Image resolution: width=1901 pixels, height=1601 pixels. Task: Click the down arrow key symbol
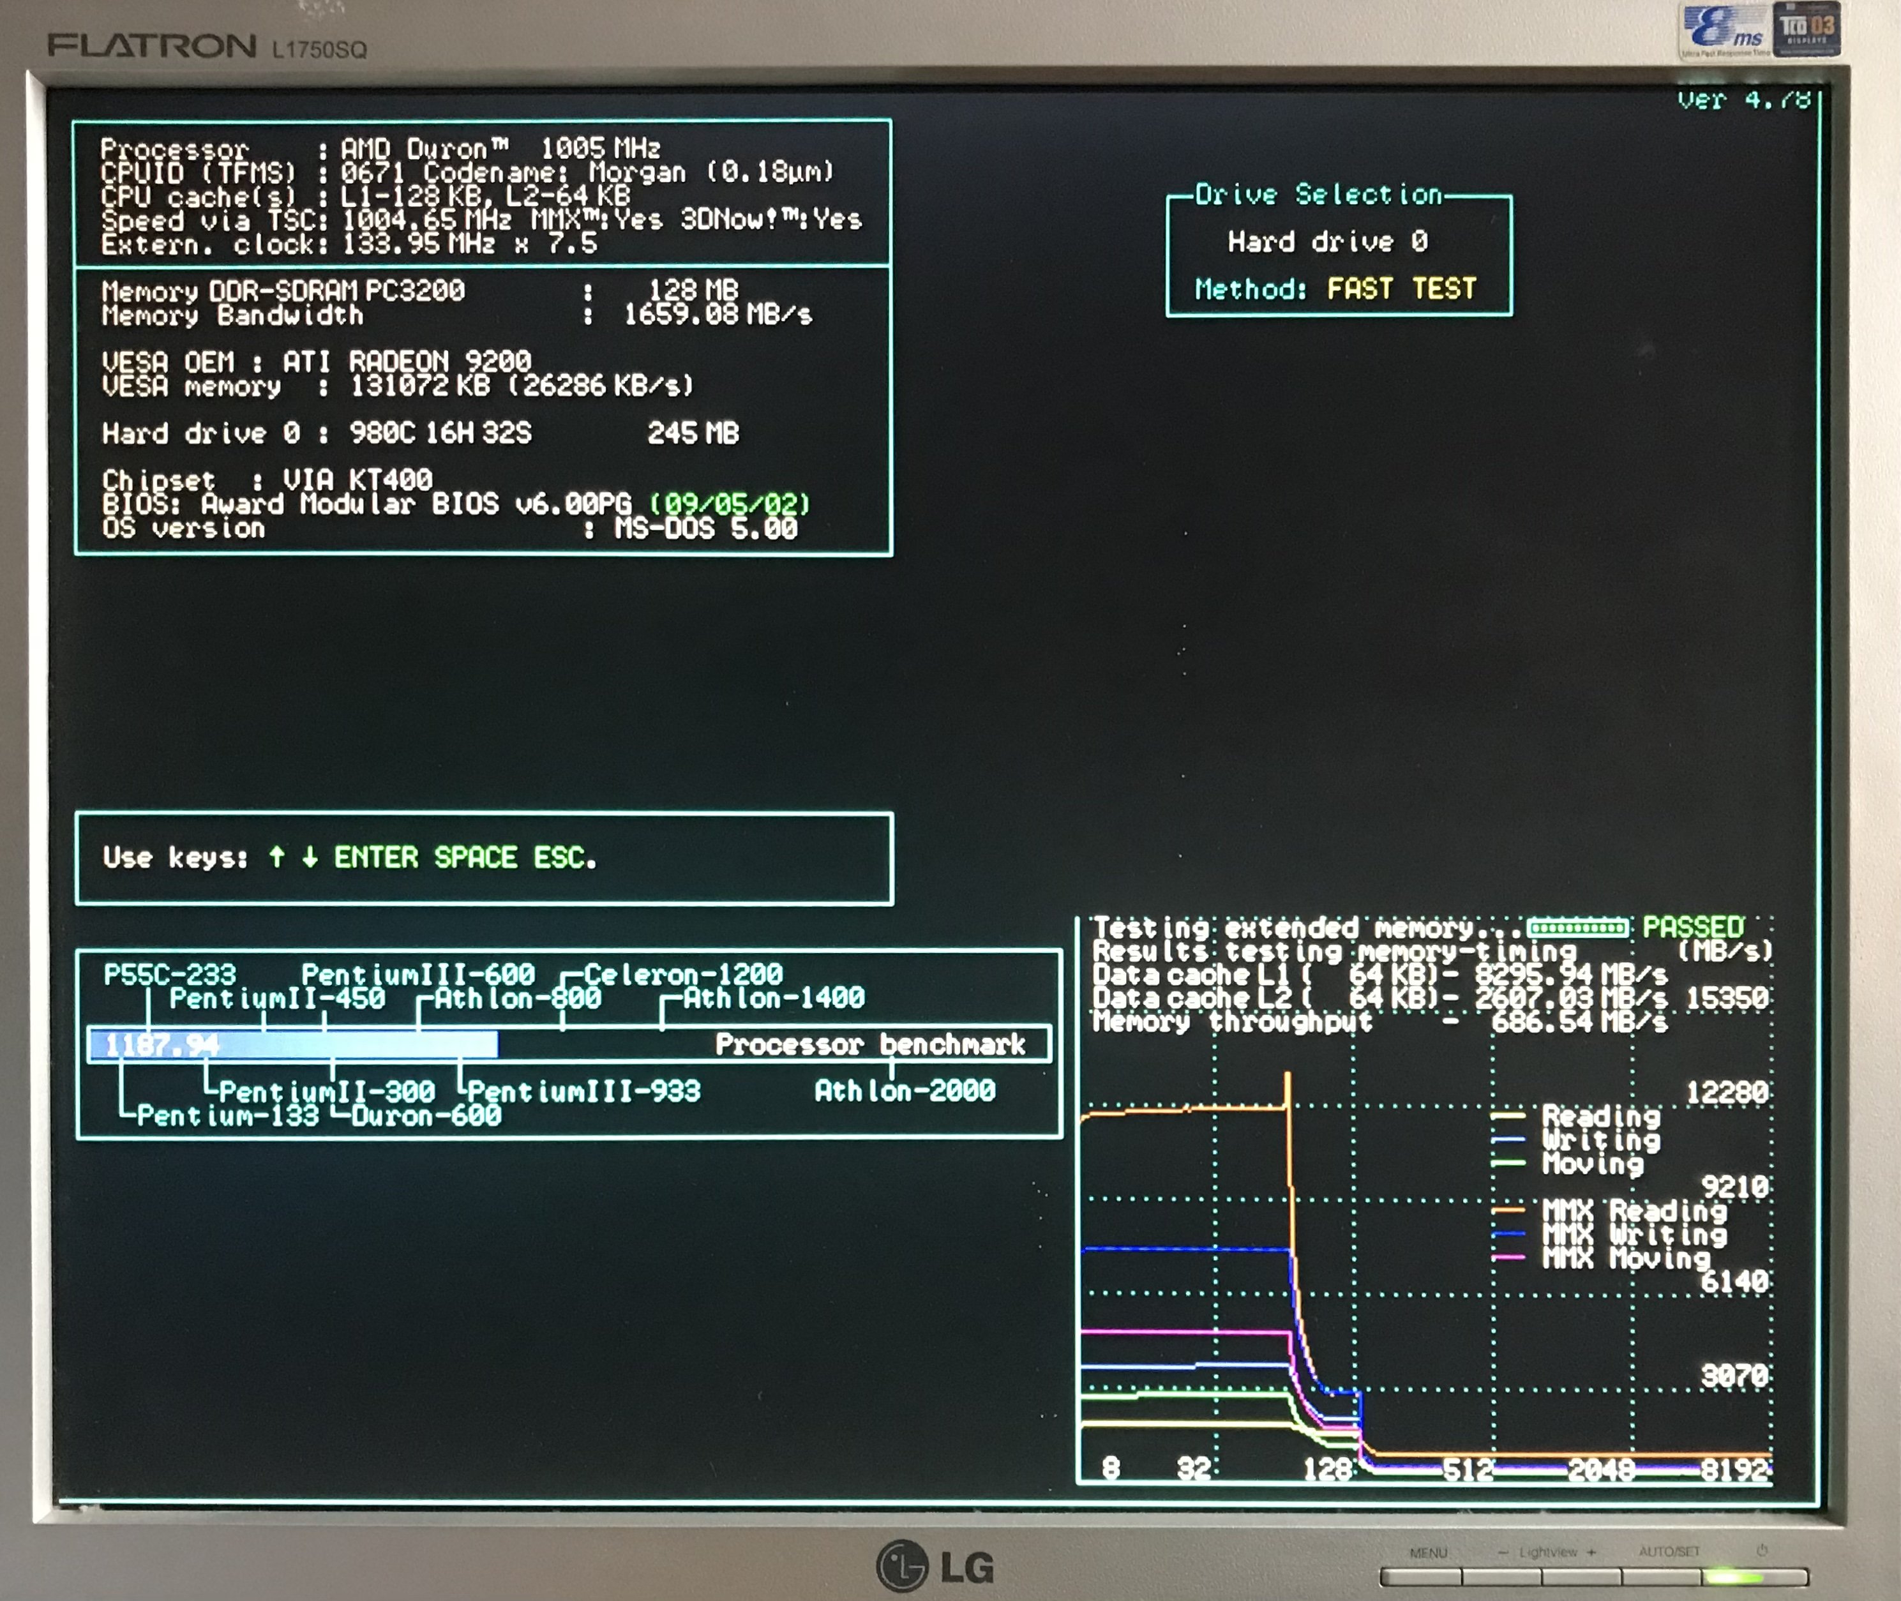(x=310, y=856)
